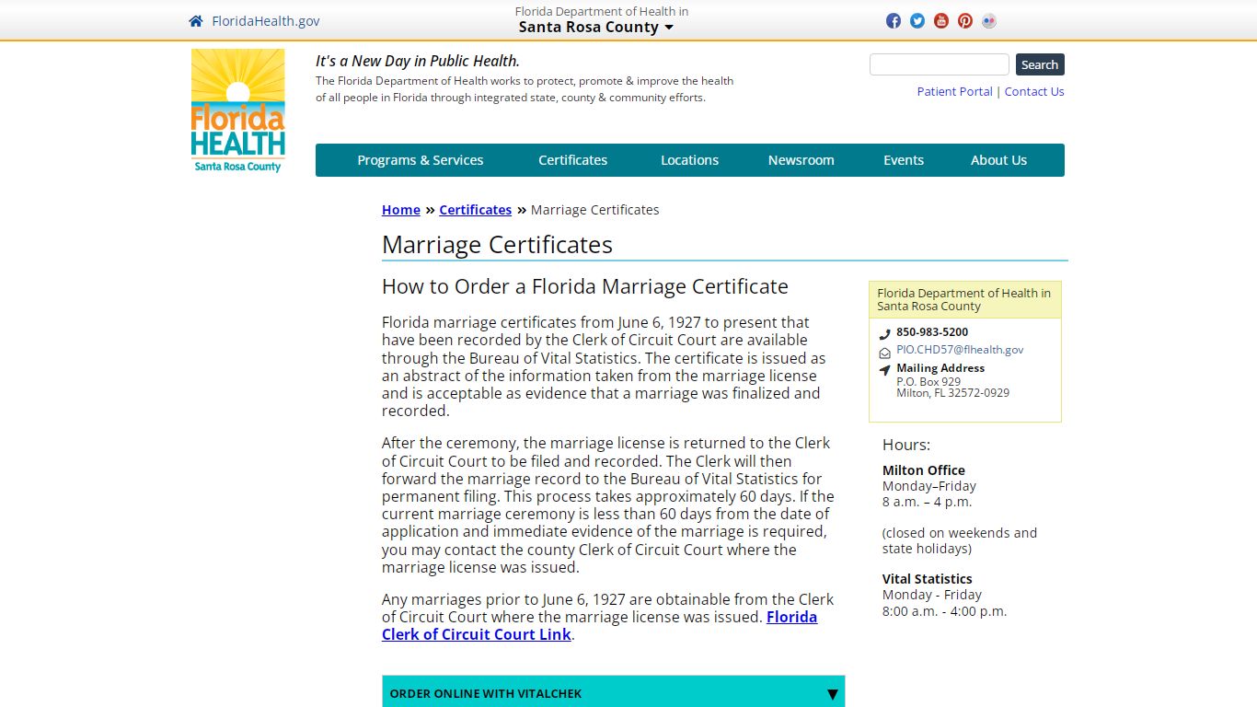Open the Patient Portal link
Viewport: 1257px width, 707px height.
(x=954, y=91)
